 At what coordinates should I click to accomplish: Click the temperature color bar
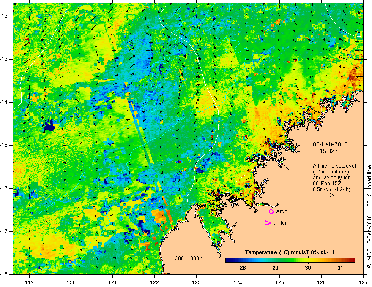[x=290, y=260]
